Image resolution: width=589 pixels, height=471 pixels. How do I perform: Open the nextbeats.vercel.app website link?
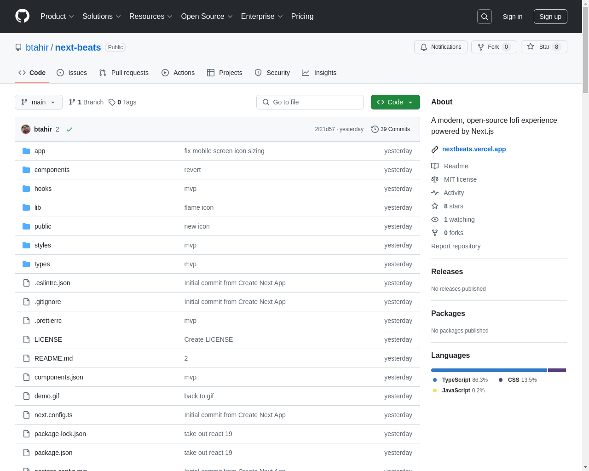(474, 149)
